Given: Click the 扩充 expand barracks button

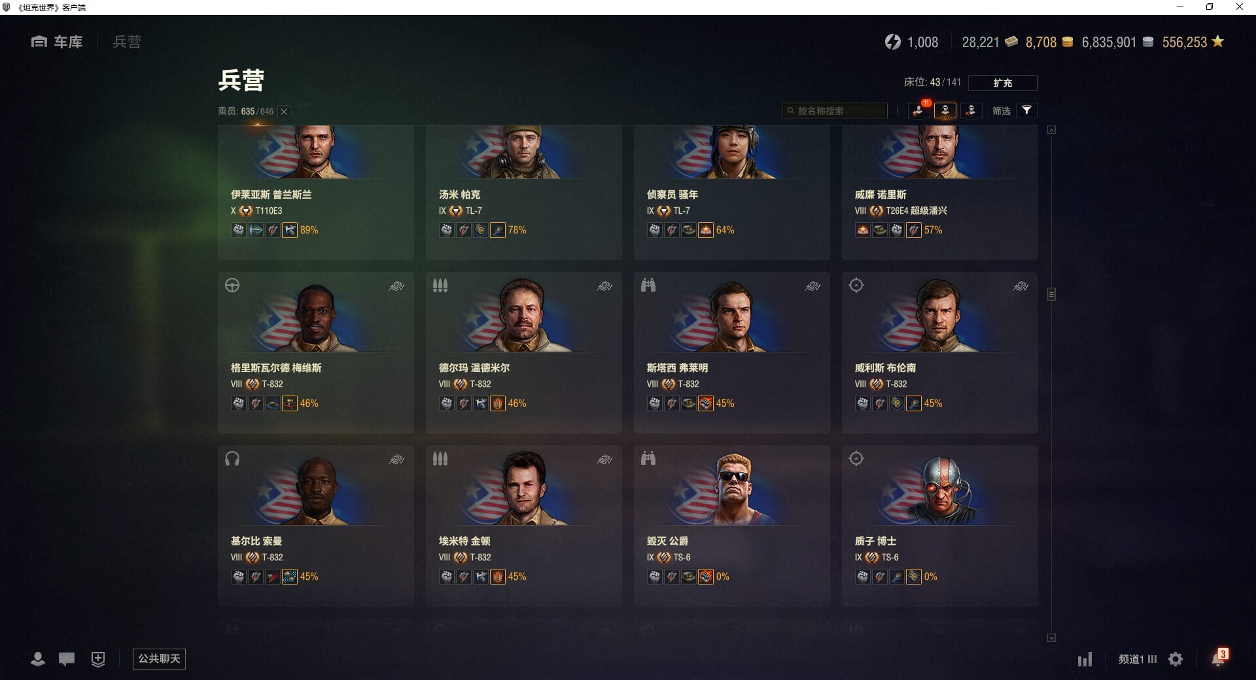Looking at the screenshot, I should coord(1002,83).
